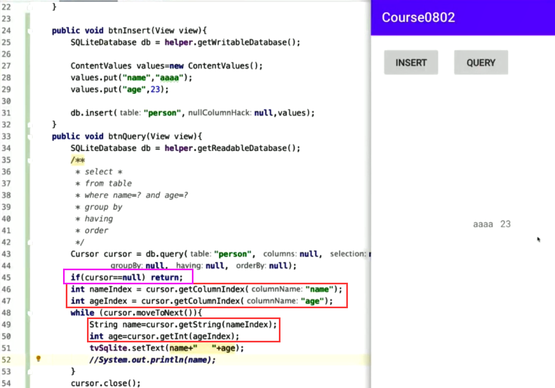Click the commented System.out.println line
Viewport: 555px width, 388px height.
point(152,360)
